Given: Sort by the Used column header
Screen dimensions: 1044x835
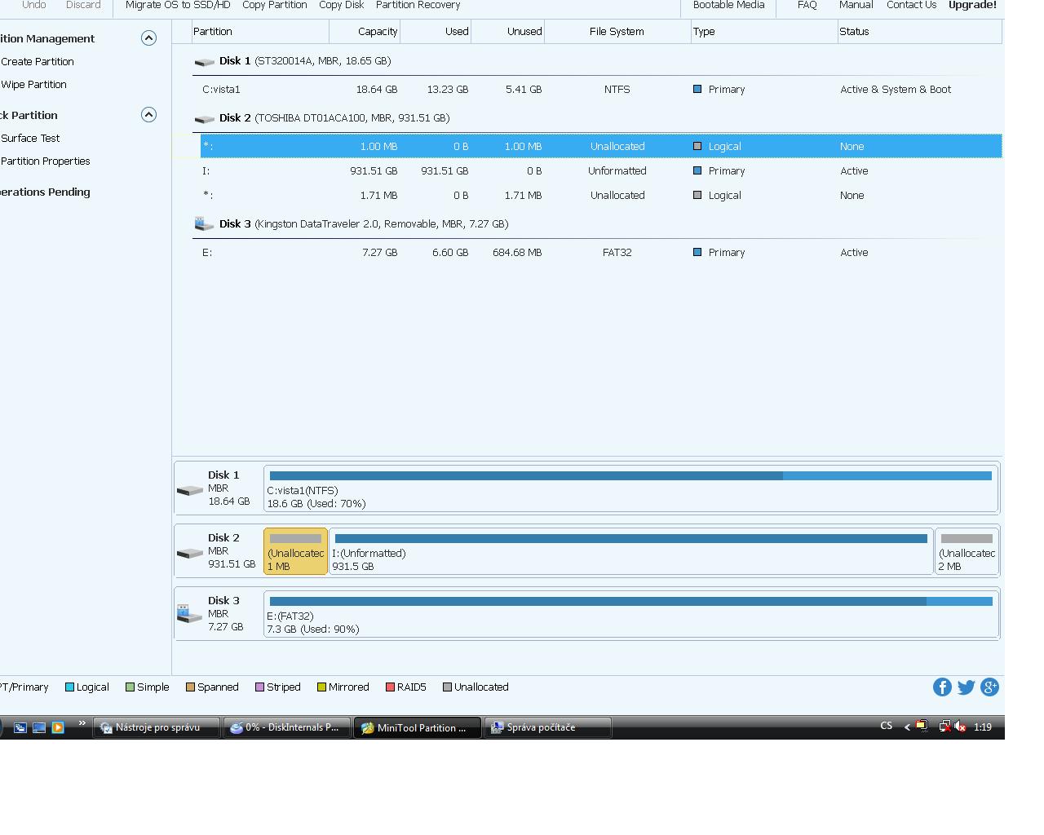Looking at the screenshot, I should [x=436, y=32].
